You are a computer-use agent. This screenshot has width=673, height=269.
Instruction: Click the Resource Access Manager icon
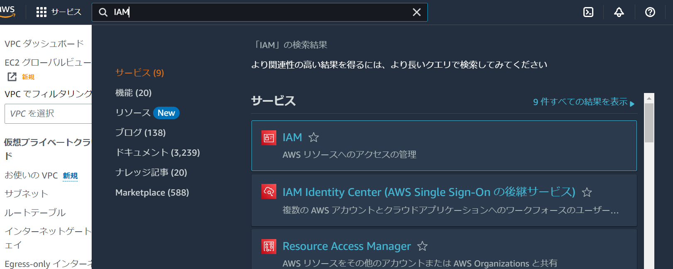(269, 246)
